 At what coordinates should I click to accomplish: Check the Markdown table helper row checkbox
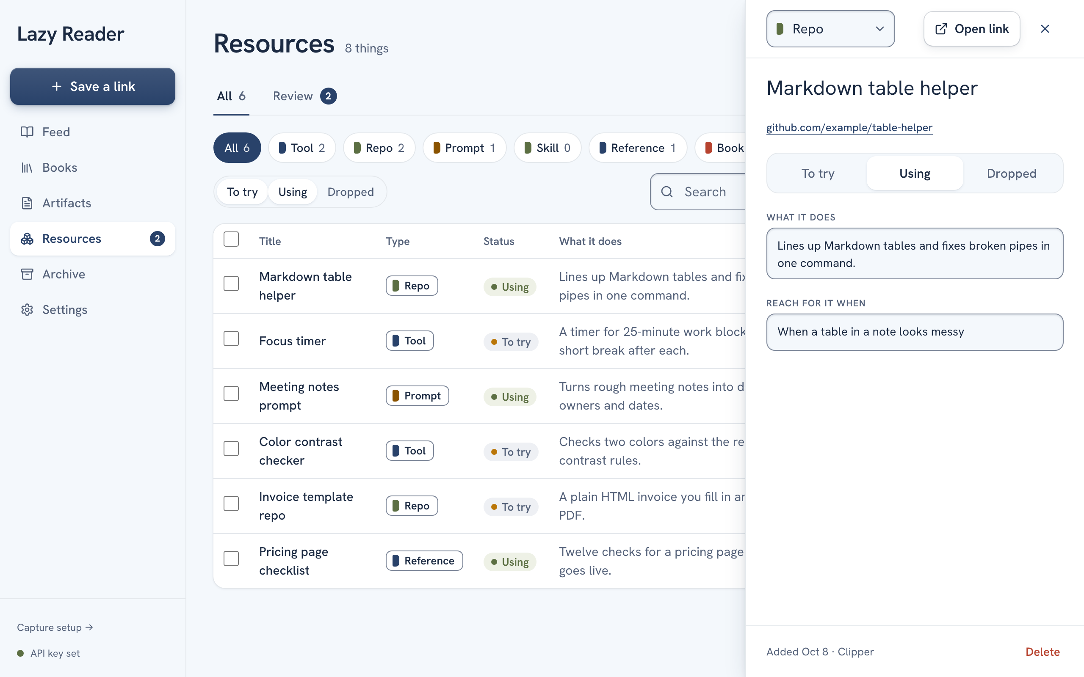[x=231, y=283]
